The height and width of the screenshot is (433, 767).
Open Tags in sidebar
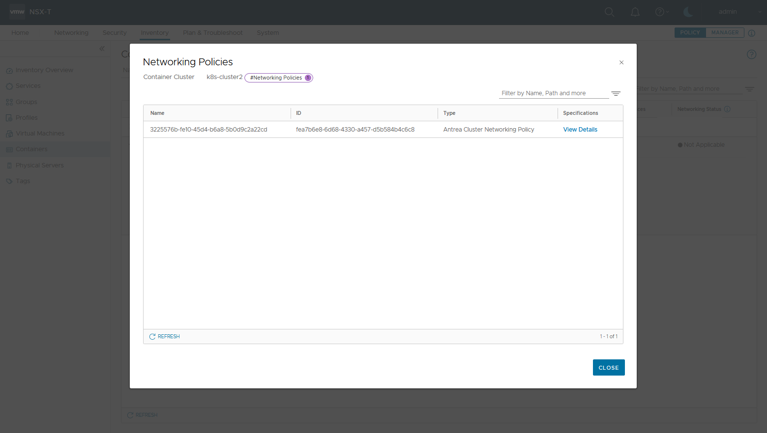point(23,181)
